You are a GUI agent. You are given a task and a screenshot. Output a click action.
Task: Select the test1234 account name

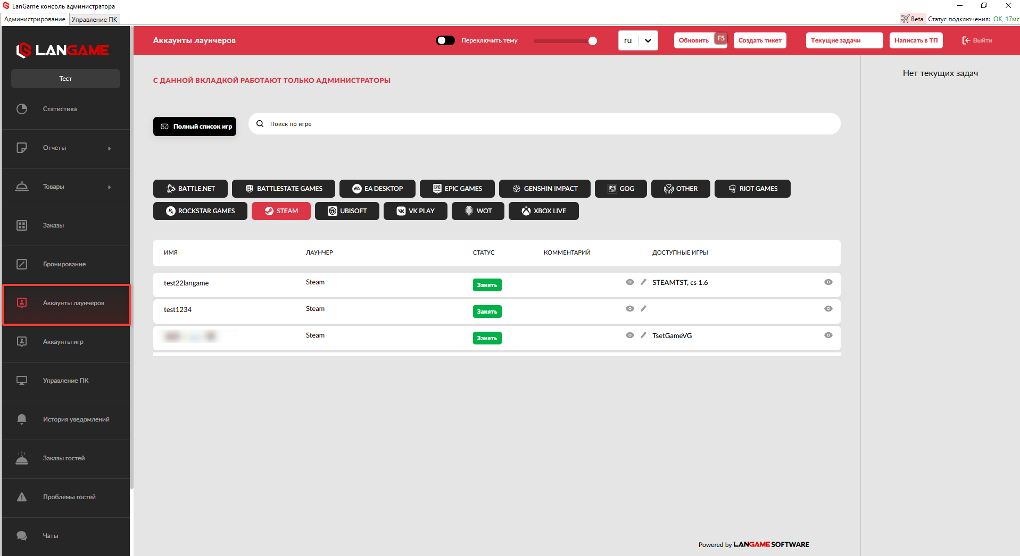(x=178, y=309)
